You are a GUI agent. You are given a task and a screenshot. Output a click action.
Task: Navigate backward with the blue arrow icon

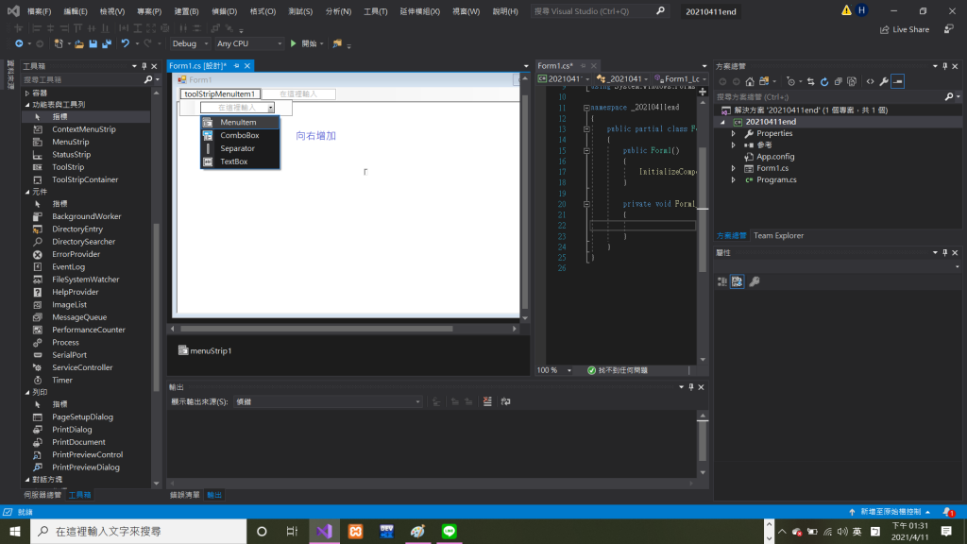pyautogui.click(x=19, y=43)
